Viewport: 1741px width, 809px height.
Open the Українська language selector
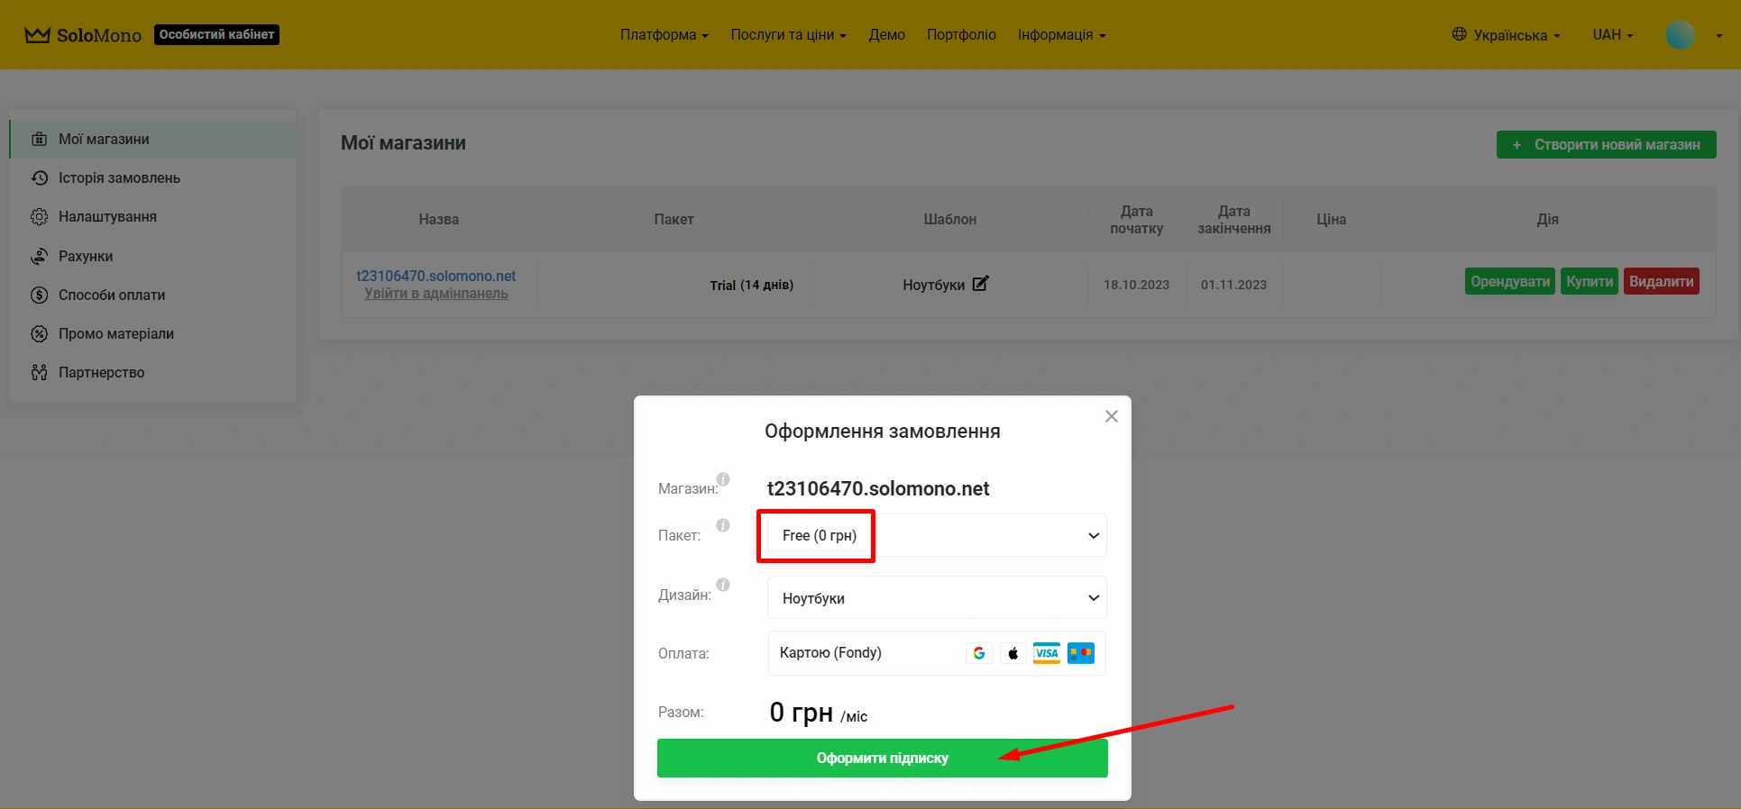pyautogui.click(x=1506, y=35)
